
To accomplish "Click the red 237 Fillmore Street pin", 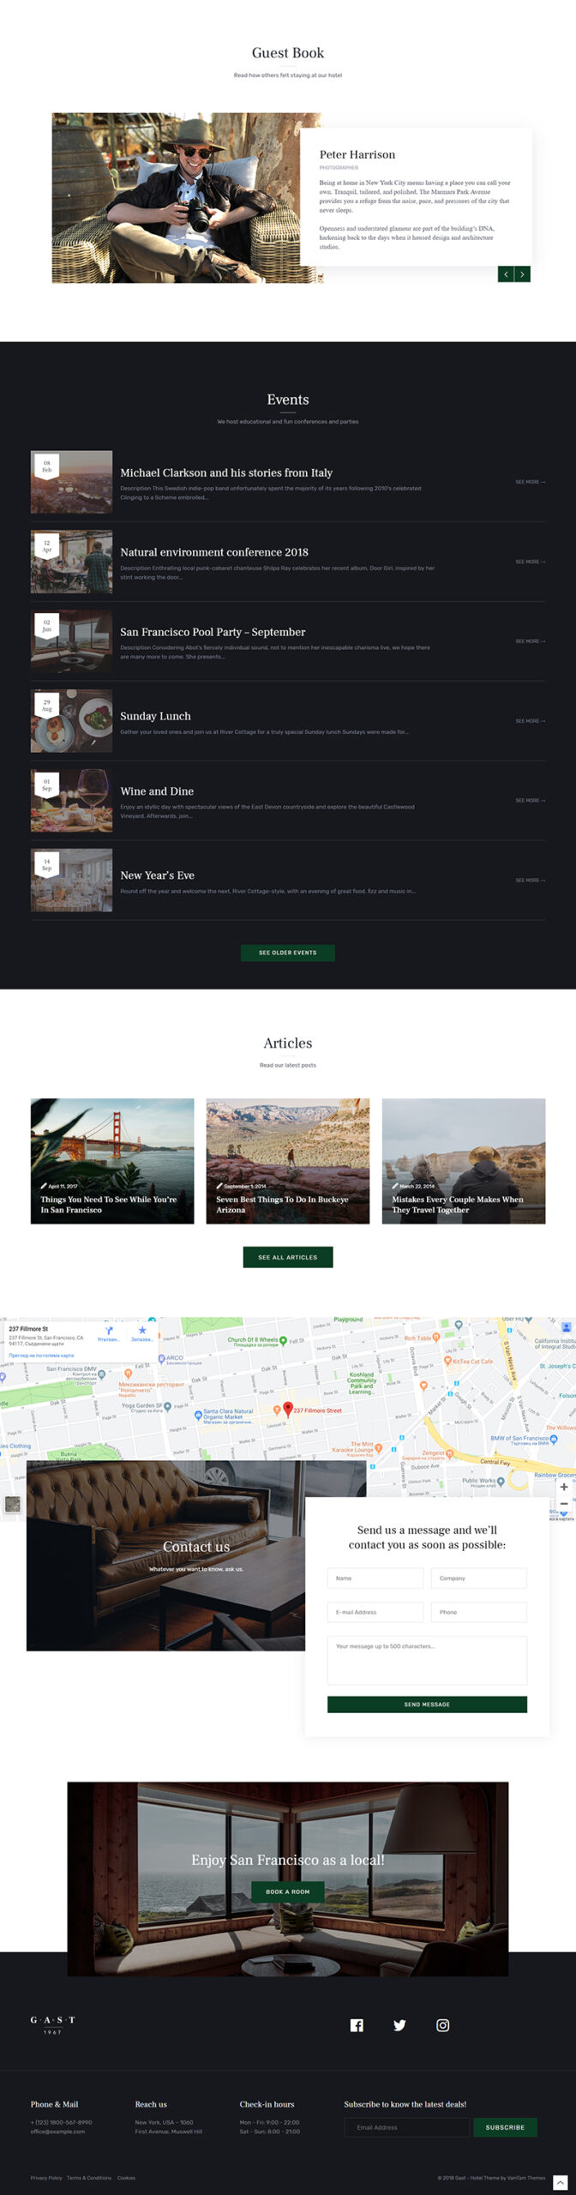I will (x=288, y=1408).
